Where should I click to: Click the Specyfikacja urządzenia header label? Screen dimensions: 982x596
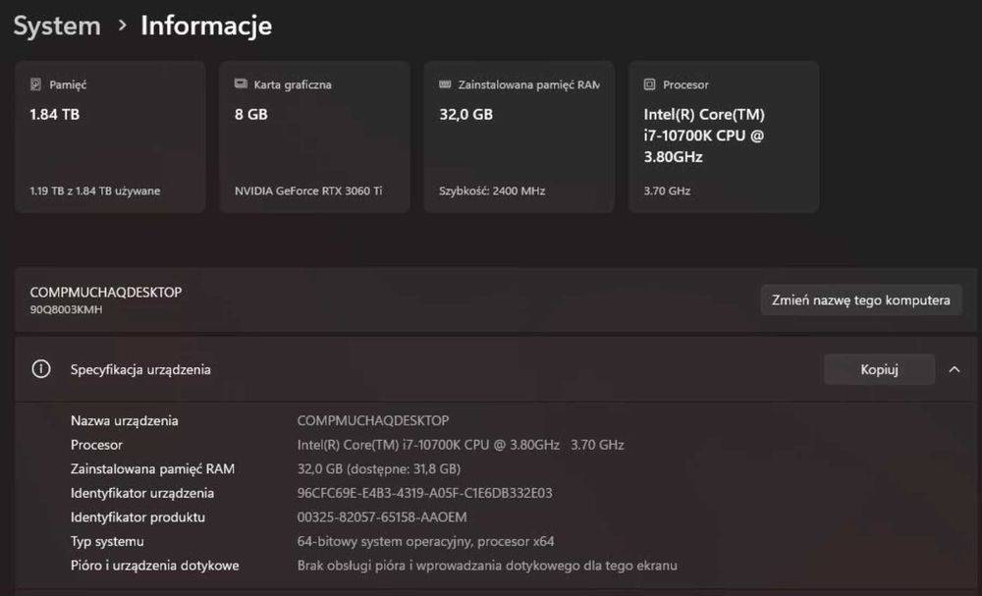pyautogui.click(x=140, y=369)
